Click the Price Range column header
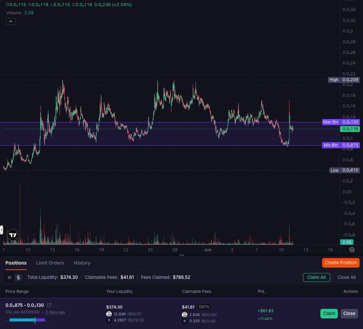This screenshot has height=329, width=363. coord(17,292)
